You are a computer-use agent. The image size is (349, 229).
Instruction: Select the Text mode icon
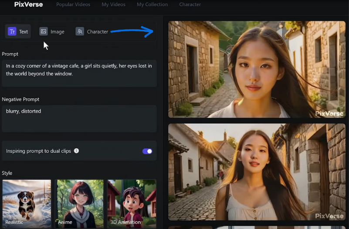(x=12, y=31)
